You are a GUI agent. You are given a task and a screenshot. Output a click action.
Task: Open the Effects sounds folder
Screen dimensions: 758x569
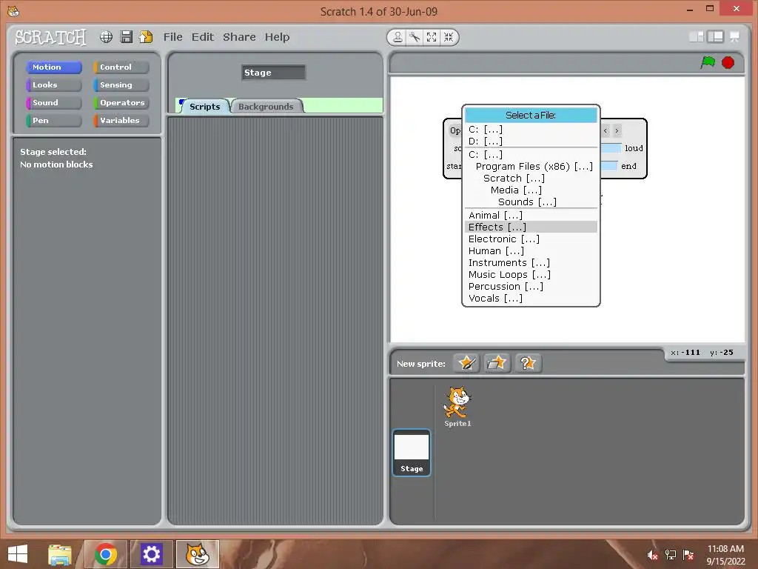(531, 227)
